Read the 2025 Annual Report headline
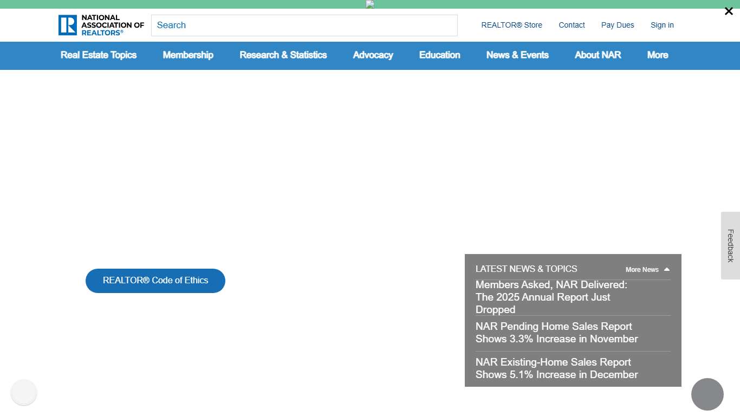The width and height of the screenshot is (740, 416). point(551,297)
